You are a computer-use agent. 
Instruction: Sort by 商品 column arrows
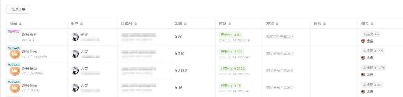click(20, 24)
